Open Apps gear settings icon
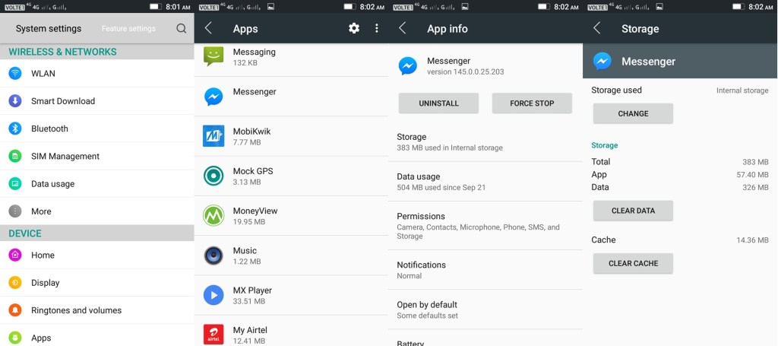 tap(354, 28)
